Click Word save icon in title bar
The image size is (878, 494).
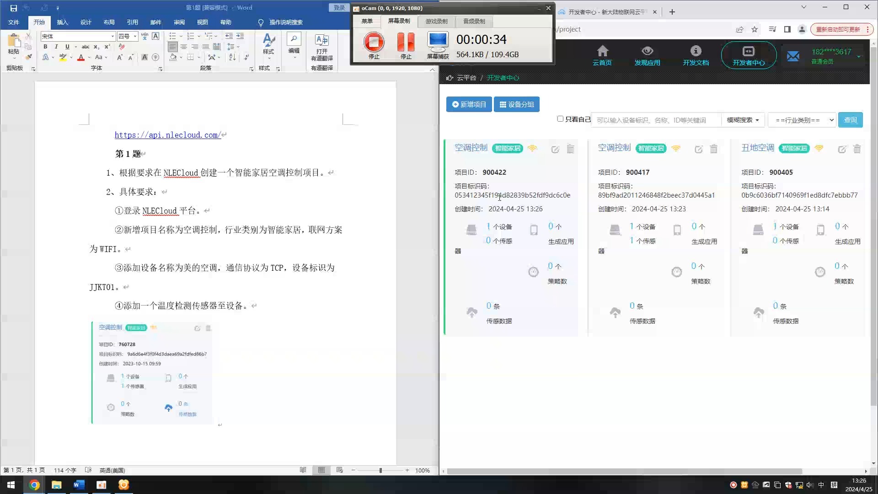13,8
